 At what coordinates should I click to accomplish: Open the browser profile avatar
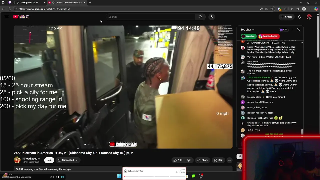pyautogui.click(x=304, y=9)
